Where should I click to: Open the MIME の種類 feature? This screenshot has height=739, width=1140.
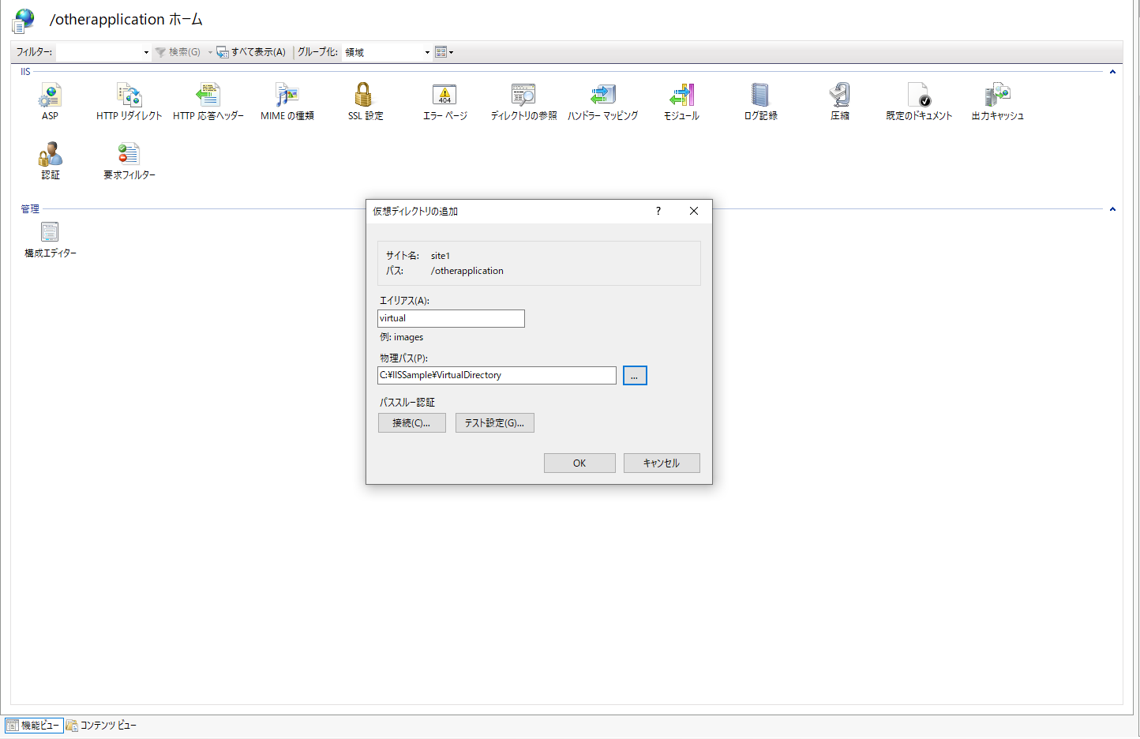[287, 102]
